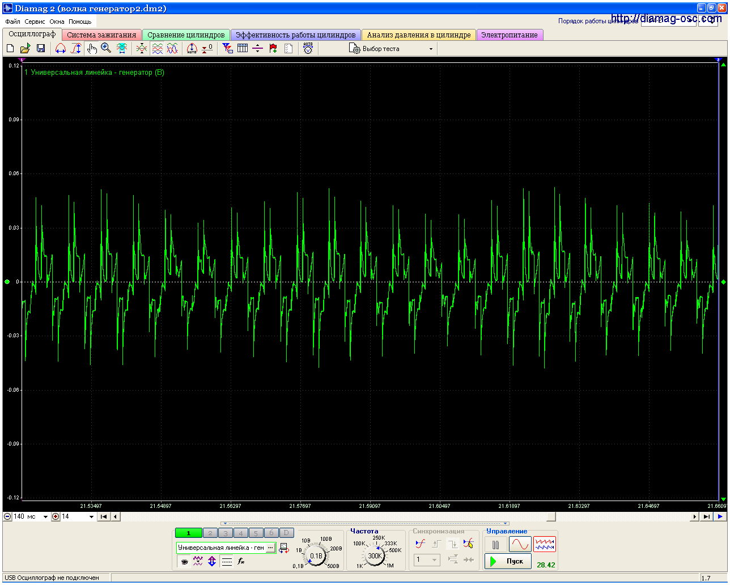The height and width of the screenshot is (585, 730).
Task: Open the Сервис menu
Action: tap(35, 22)
